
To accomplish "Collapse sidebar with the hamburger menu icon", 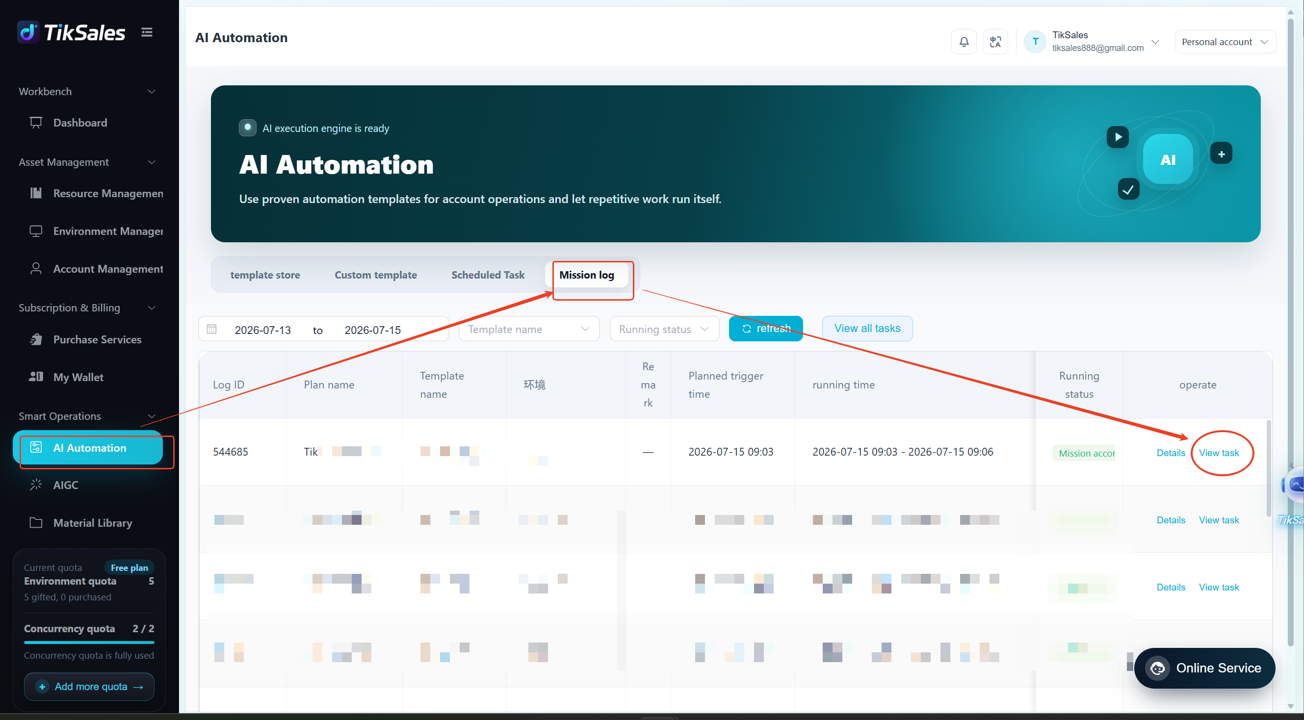I will [147, 32].
